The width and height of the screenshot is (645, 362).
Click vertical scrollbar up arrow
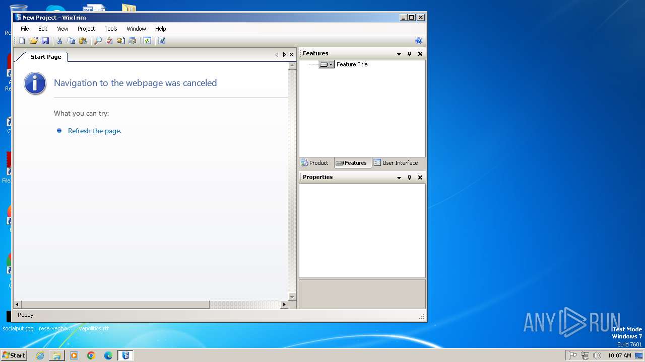[x=292, y=66]
